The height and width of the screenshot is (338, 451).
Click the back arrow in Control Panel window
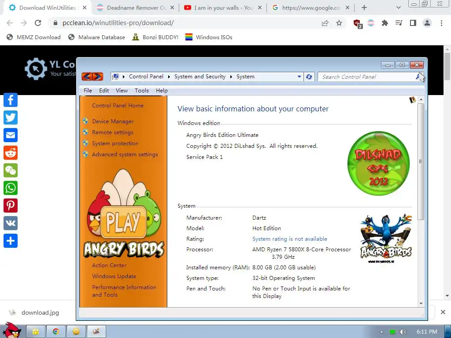tap(87, 77)
